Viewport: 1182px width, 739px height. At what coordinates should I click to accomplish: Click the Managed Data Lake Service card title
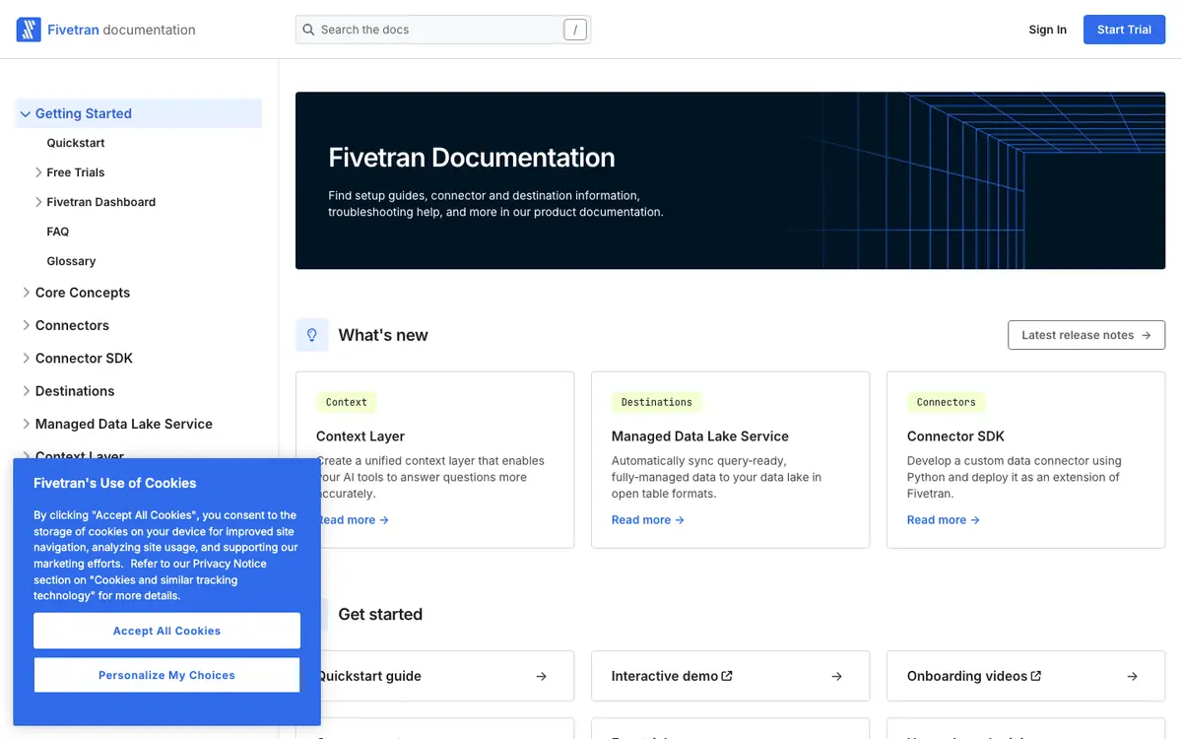point(700,437)
